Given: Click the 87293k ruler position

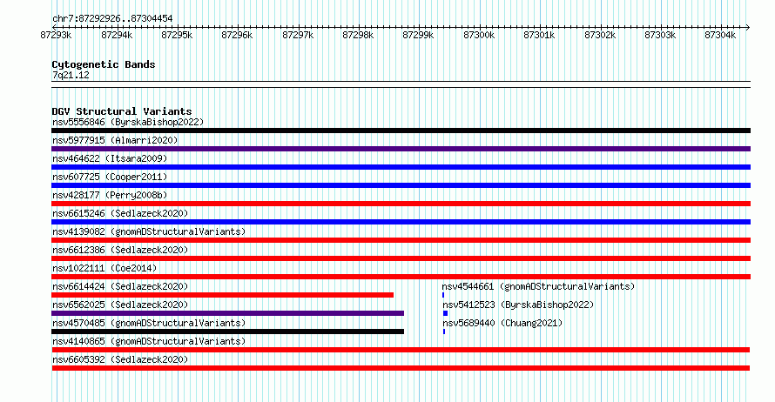Looking at the screenshot, I should [x=56, y=35].
